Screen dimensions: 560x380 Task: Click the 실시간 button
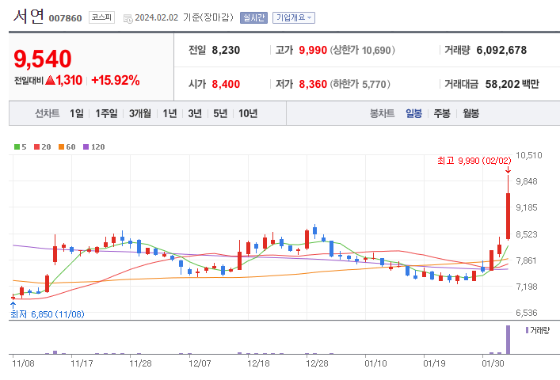tap(253, 17)
